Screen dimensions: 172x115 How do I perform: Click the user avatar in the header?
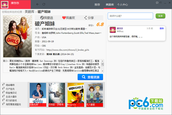(5, 4)
